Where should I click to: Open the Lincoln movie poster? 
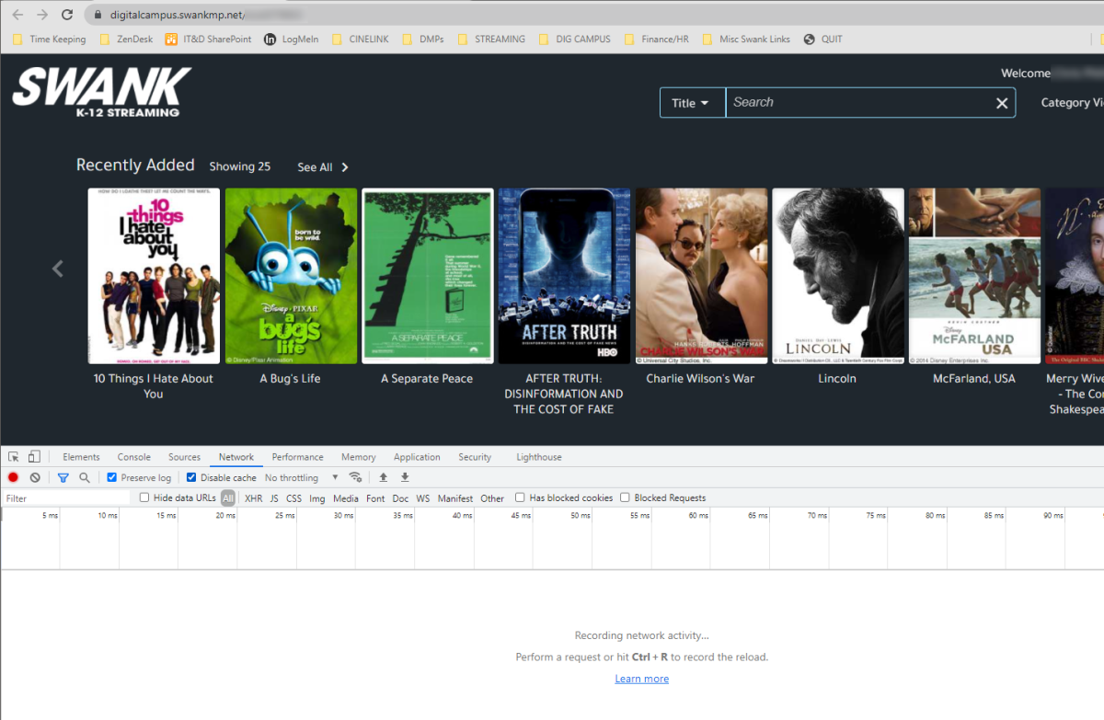(837, 276)
